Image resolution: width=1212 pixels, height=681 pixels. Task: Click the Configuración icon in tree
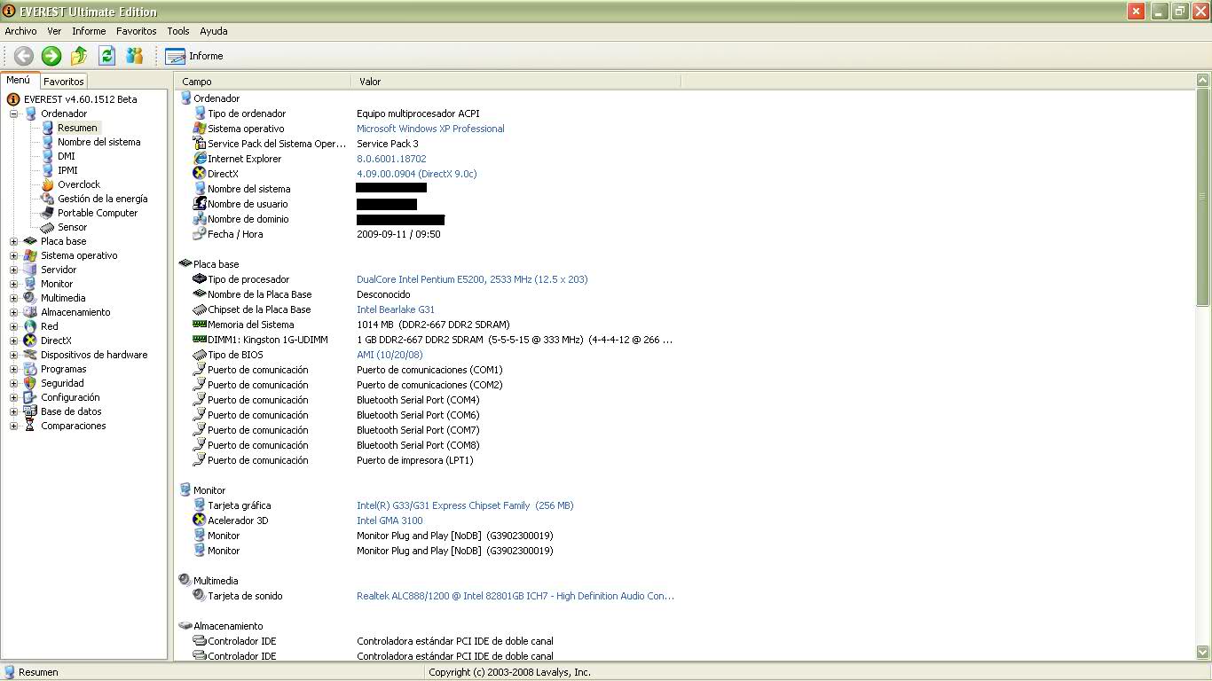pyautogui.click(x=30, y=397)
